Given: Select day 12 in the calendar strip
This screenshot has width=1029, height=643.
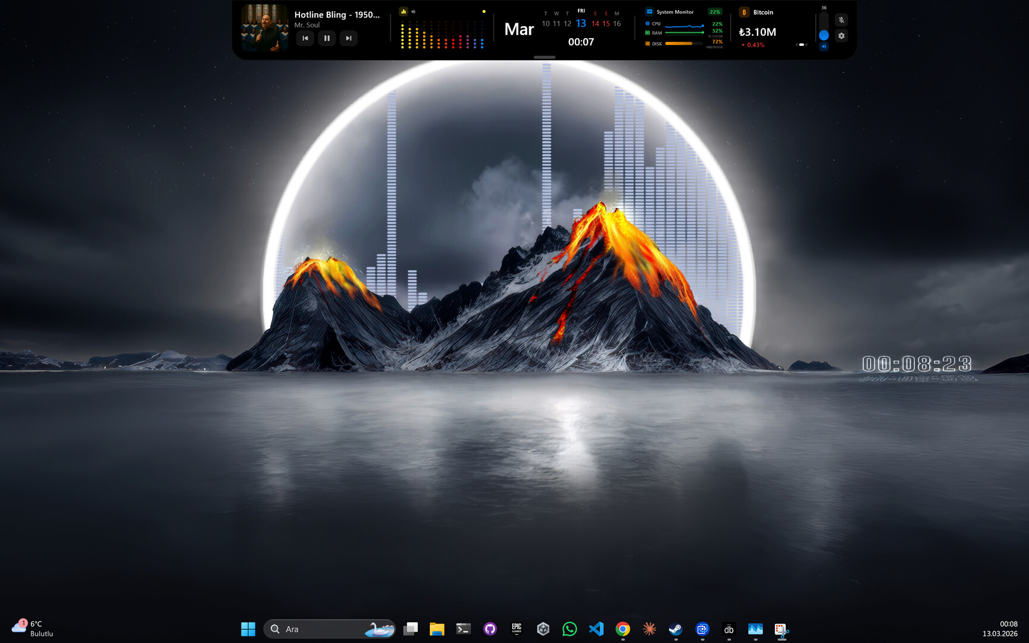Looking at the screenshot, I should 567,24.
